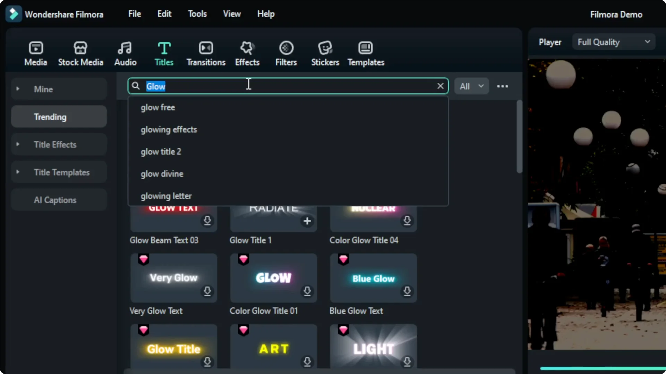This screenshot has height=374, width=666.
Task: Open the Stickers panel
Action: (x=325, y=53)
